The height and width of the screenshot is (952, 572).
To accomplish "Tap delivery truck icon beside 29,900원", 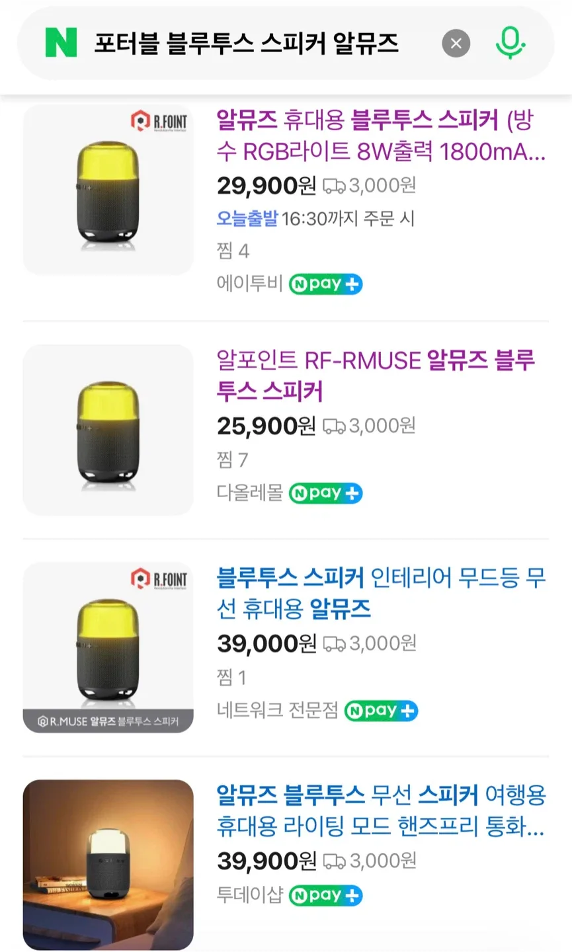I will (x=334, y=186).
